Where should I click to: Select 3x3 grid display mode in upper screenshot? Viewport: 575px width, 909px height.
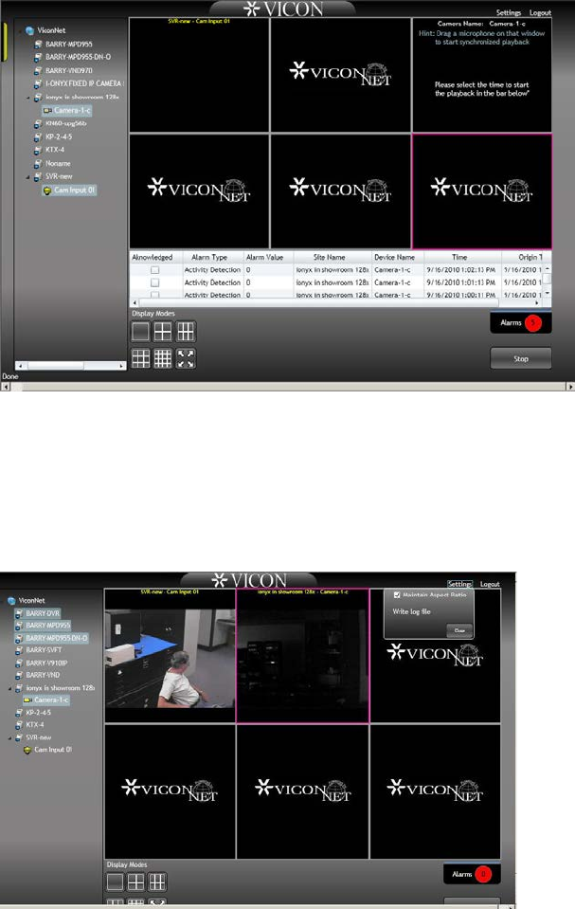[x=141, y=359]
